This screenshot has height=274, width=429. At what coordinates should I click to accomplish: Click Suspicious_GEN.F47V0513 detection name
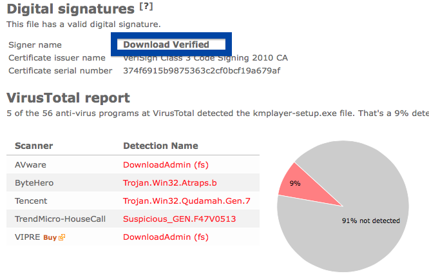coord(179,219)
